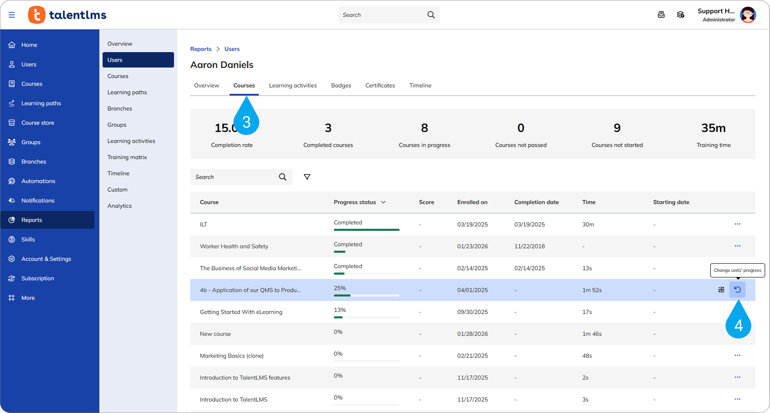Open the messages inbox icon in header

pyautogui.click(x=661, y=15)
